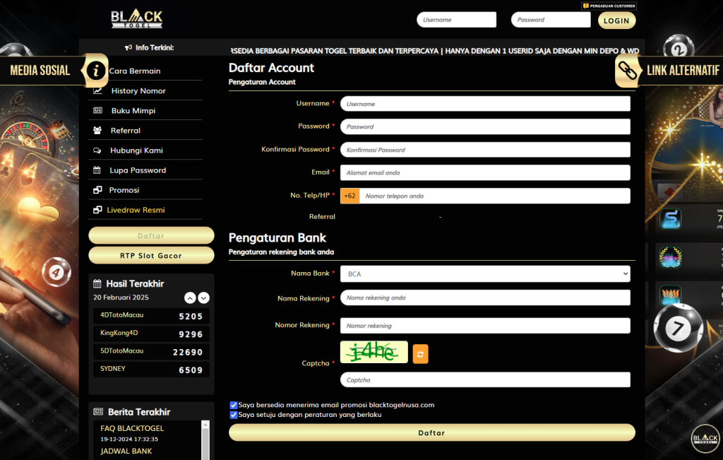This screenshot has height=460, width=723.
Task: Click the MEDIA SOSIAL label
Action: coord(40,70)
